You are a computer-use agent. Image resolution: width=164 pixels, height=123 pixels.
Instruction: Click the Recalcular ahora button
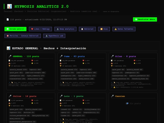point(145,19)
